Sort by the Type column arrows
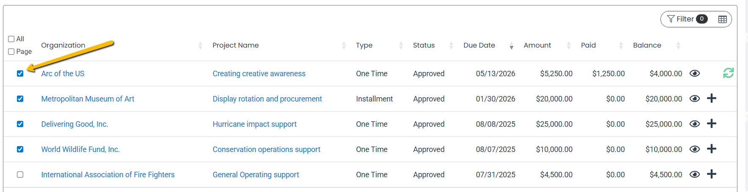 [401, 45]
